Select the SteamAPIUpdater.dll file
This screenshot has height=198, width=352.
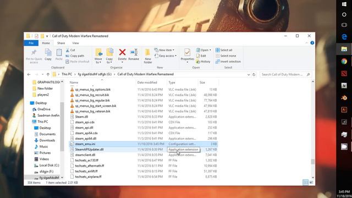click(89, 149)
